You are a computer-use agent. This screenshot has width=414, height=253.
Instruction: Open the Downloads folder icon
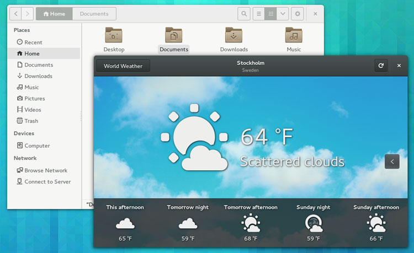234,36
